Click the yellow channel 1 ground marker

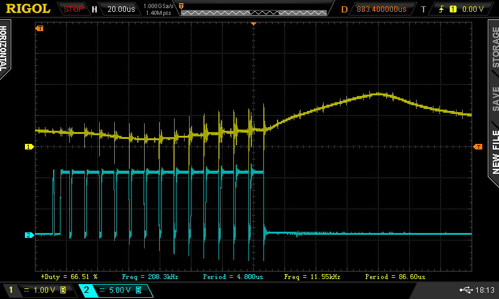(28, 146)
